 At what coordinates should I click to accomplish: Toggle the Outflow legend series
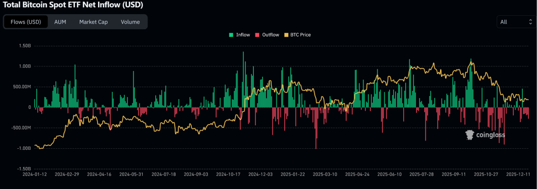coord(267,35)
